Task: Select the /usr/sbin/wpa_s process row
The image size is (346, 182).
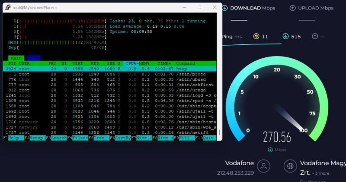Action: point(110,127)
